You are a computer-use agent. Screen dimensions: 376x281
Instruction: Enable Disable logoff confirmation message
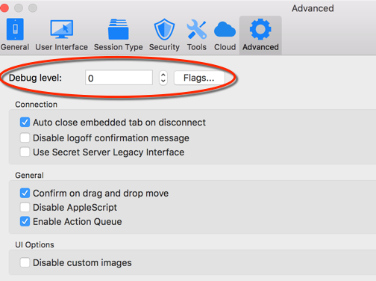click(x=25, y=138)
